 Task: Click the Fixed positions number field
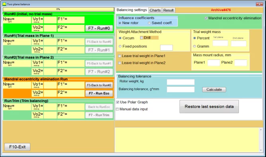(166, 48)
